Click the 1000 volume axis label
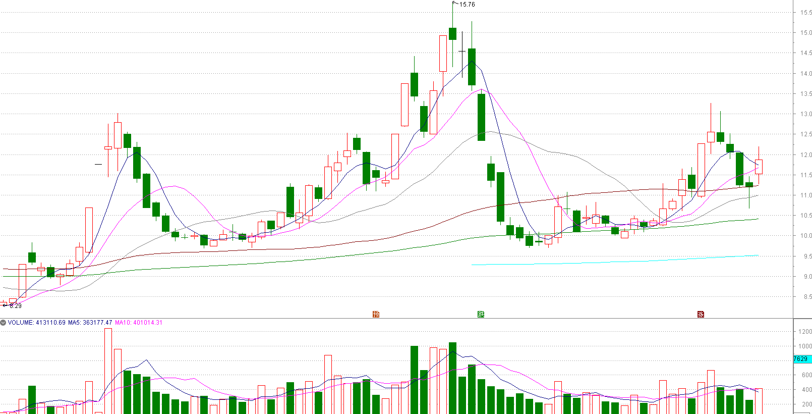The image size is (812, 414). 805,346
